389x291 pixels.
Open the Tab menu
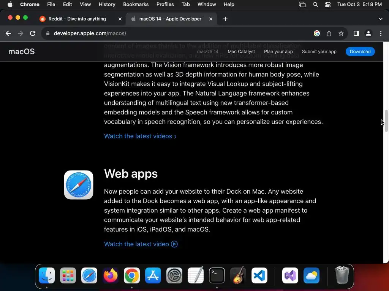(185, 5)
